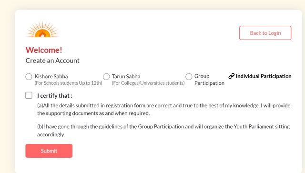Select the Kishore Sabha radio button

29,77
